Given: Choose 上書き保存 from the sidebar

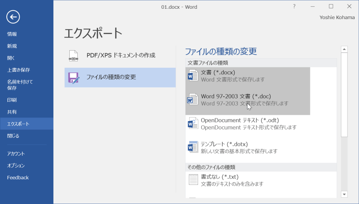Looking at the screenshot, I should tap(27, 70).
